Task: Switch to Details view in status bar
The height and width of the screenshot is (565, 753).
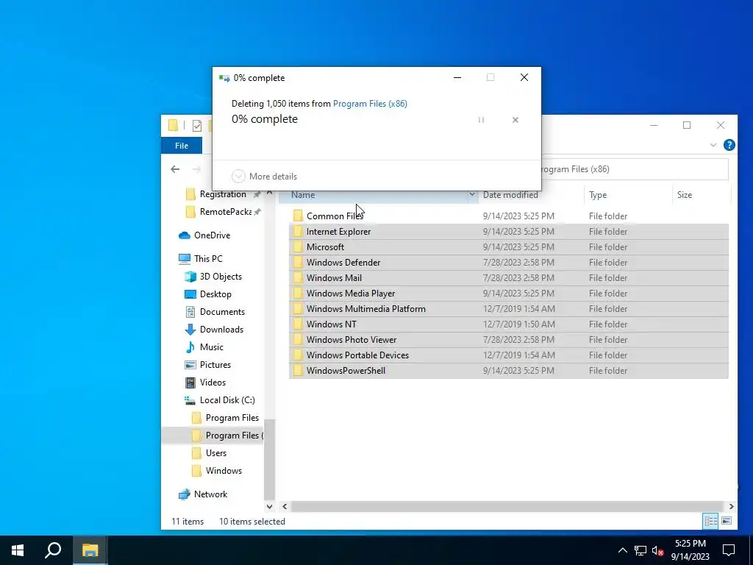Action: coord(711,522)
